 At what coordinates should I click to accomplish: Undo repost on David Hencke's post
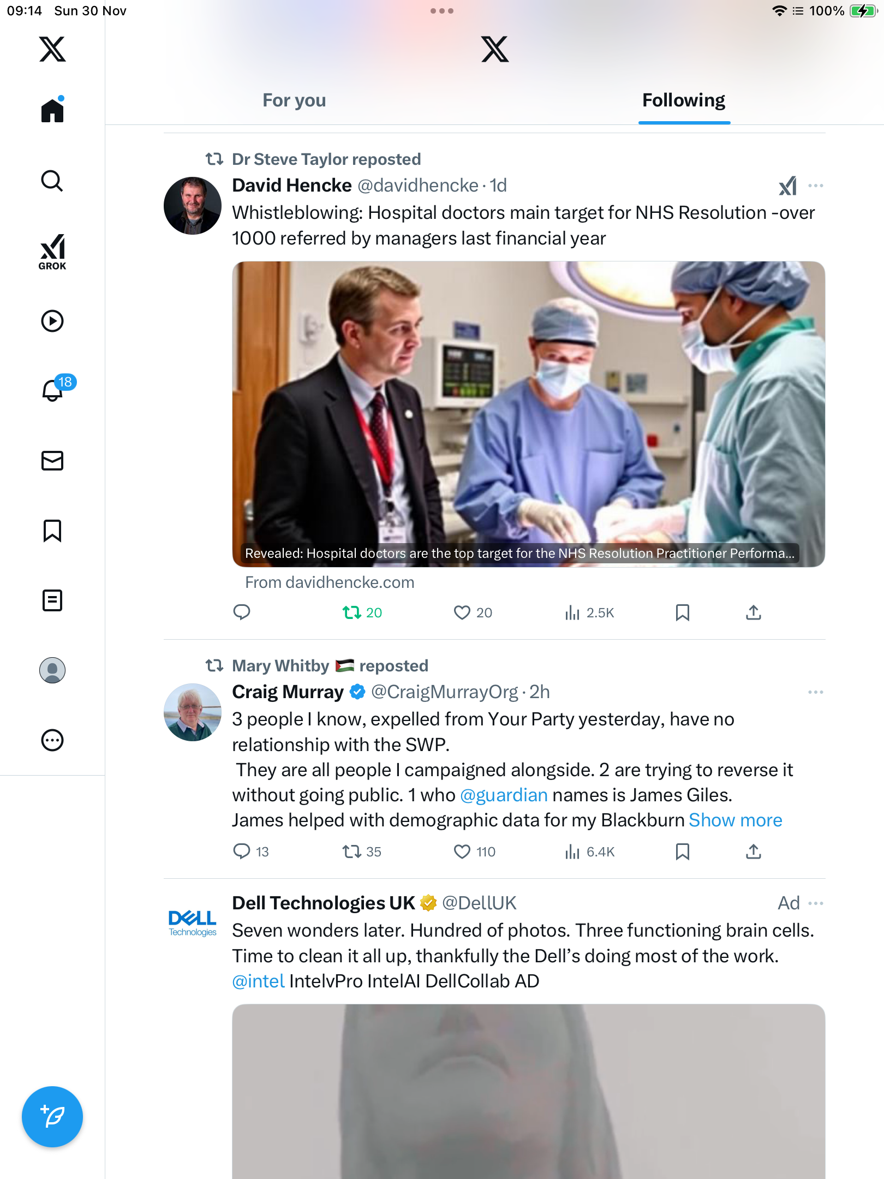point(353,612)
